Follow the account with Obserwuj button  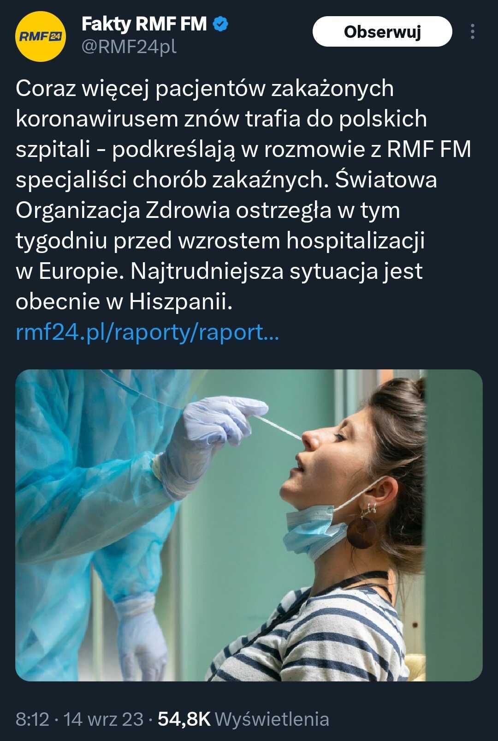pos(382,31)
